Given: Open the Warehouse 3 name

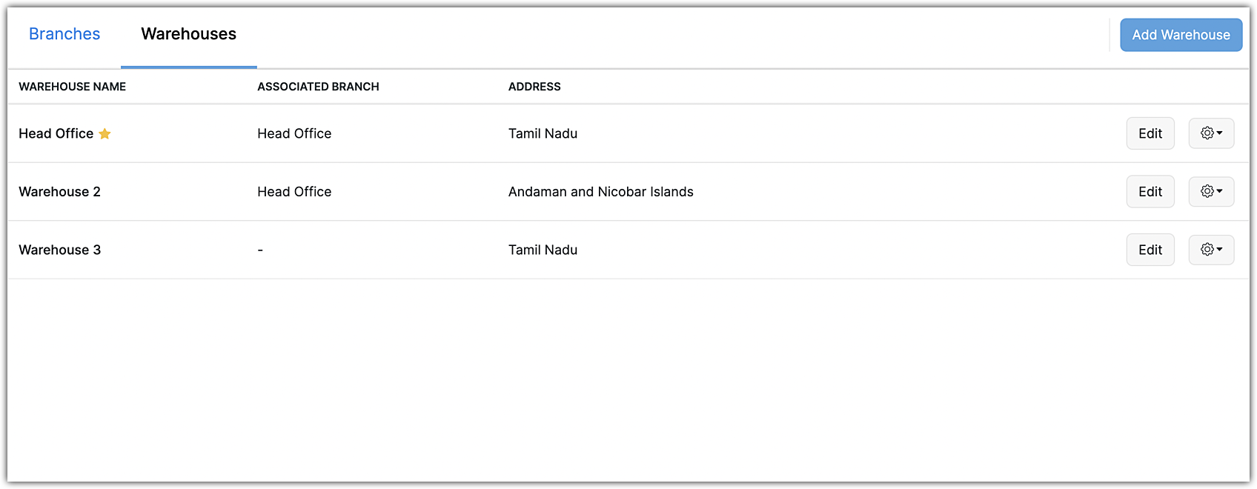Looking at the screenshot, I should tap(59, 250).
